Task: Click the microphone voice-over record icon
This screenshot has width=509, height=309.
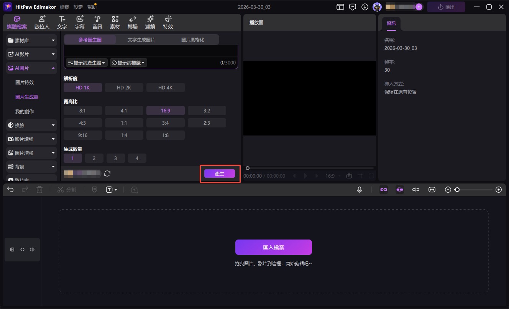Action: [x=360, y=190]
